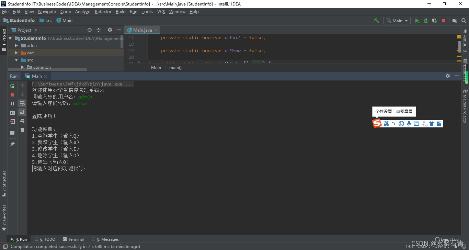Image resolution: width=469 pixels, height=250 pixels.
Task: Open the Main run configuration dropdown
Action: coord(397,21)
